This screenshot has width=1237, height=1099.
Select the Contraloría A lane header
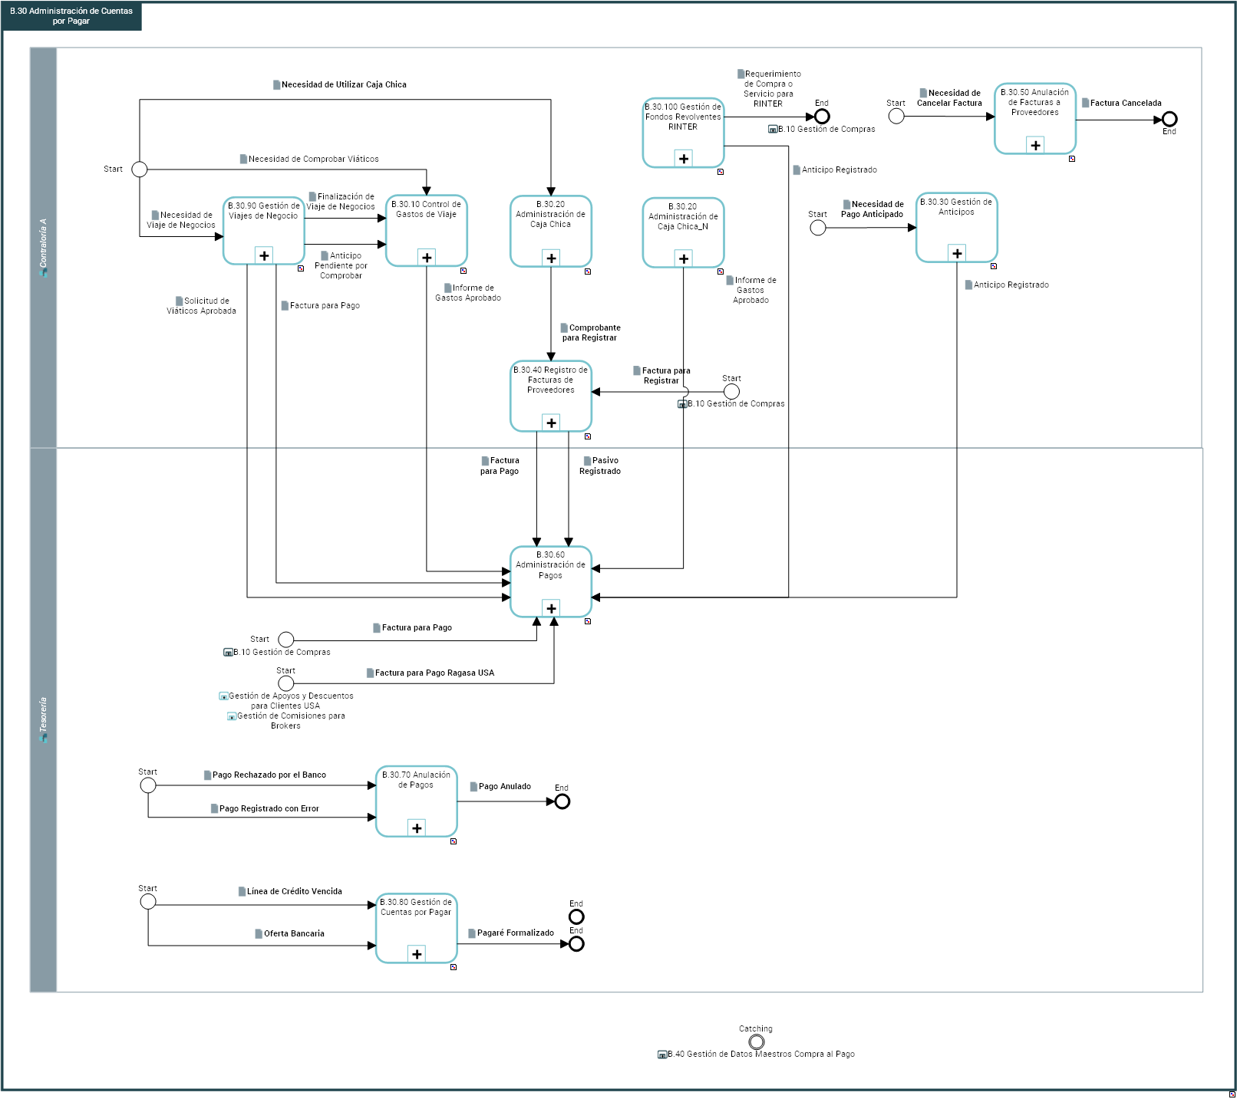coord(43,247)
